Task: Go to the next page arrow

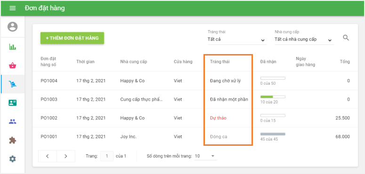Action: (x=66, y=156)
